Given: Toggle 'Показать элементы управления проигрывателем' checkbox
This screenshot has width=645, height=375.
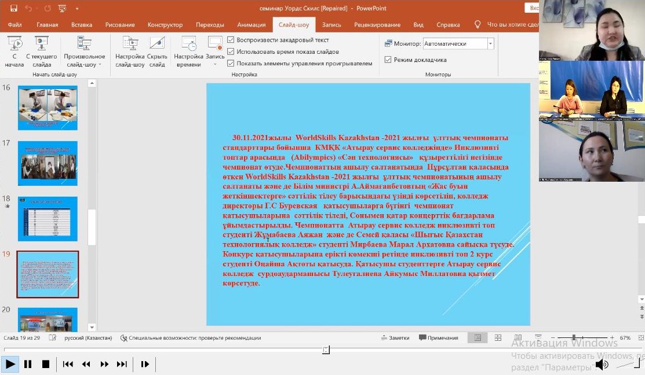Looking at the screenshot, I should [231, 63].
